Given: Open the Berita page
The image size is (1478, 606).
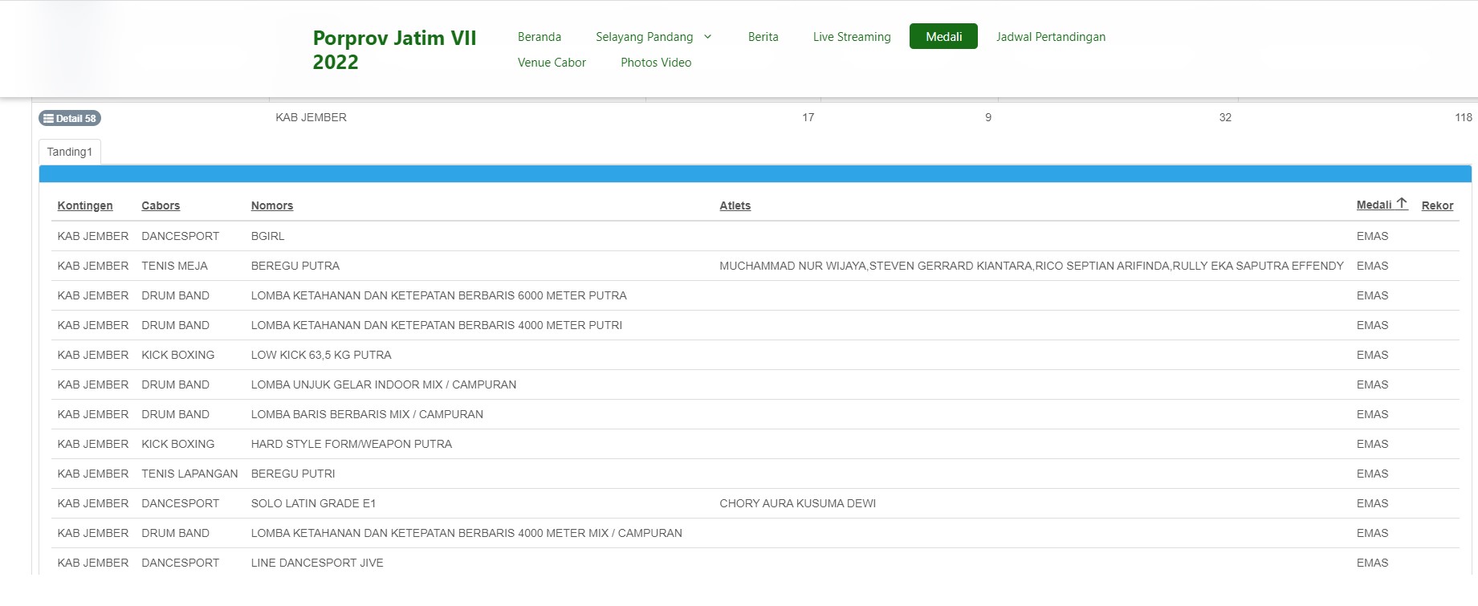Looking at the screenshot, I should (x=763, y=37).
